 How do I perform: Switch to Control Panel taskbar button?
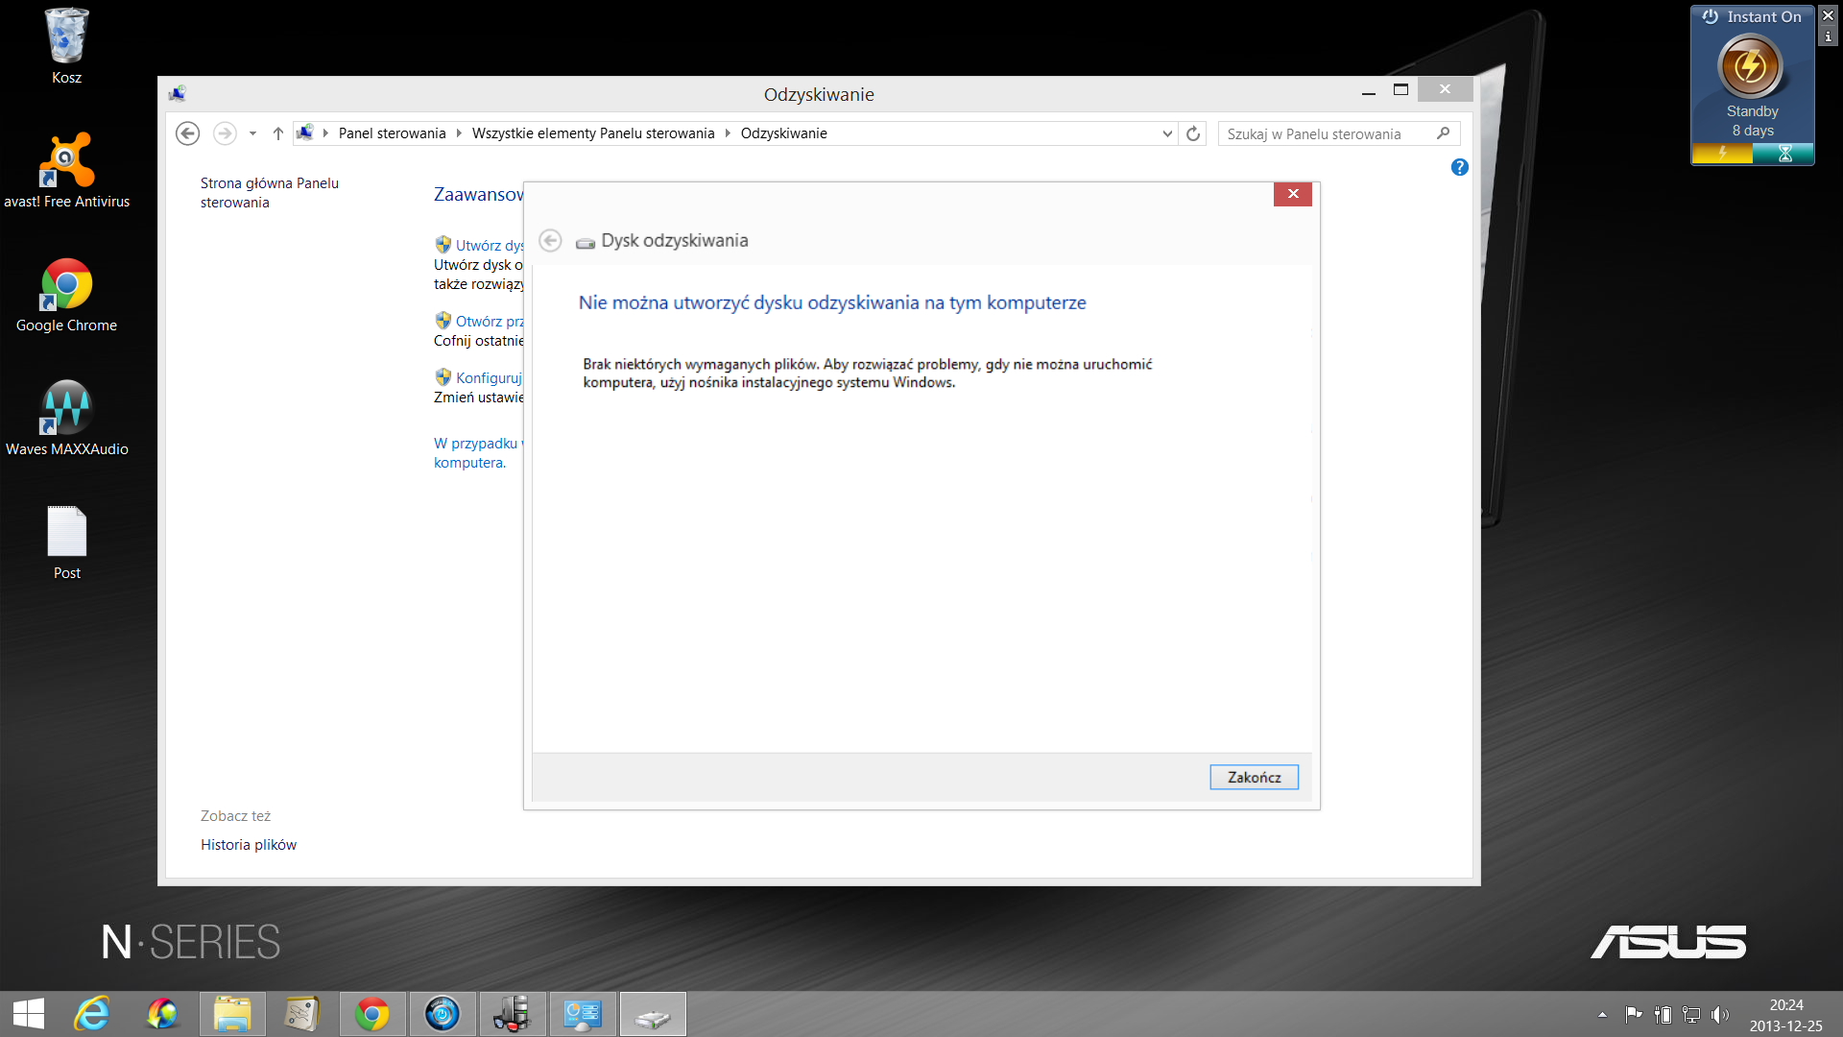click(583, 1014)
